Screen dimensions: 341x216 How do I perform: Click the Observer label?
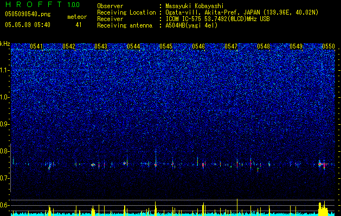pos(110,6)
